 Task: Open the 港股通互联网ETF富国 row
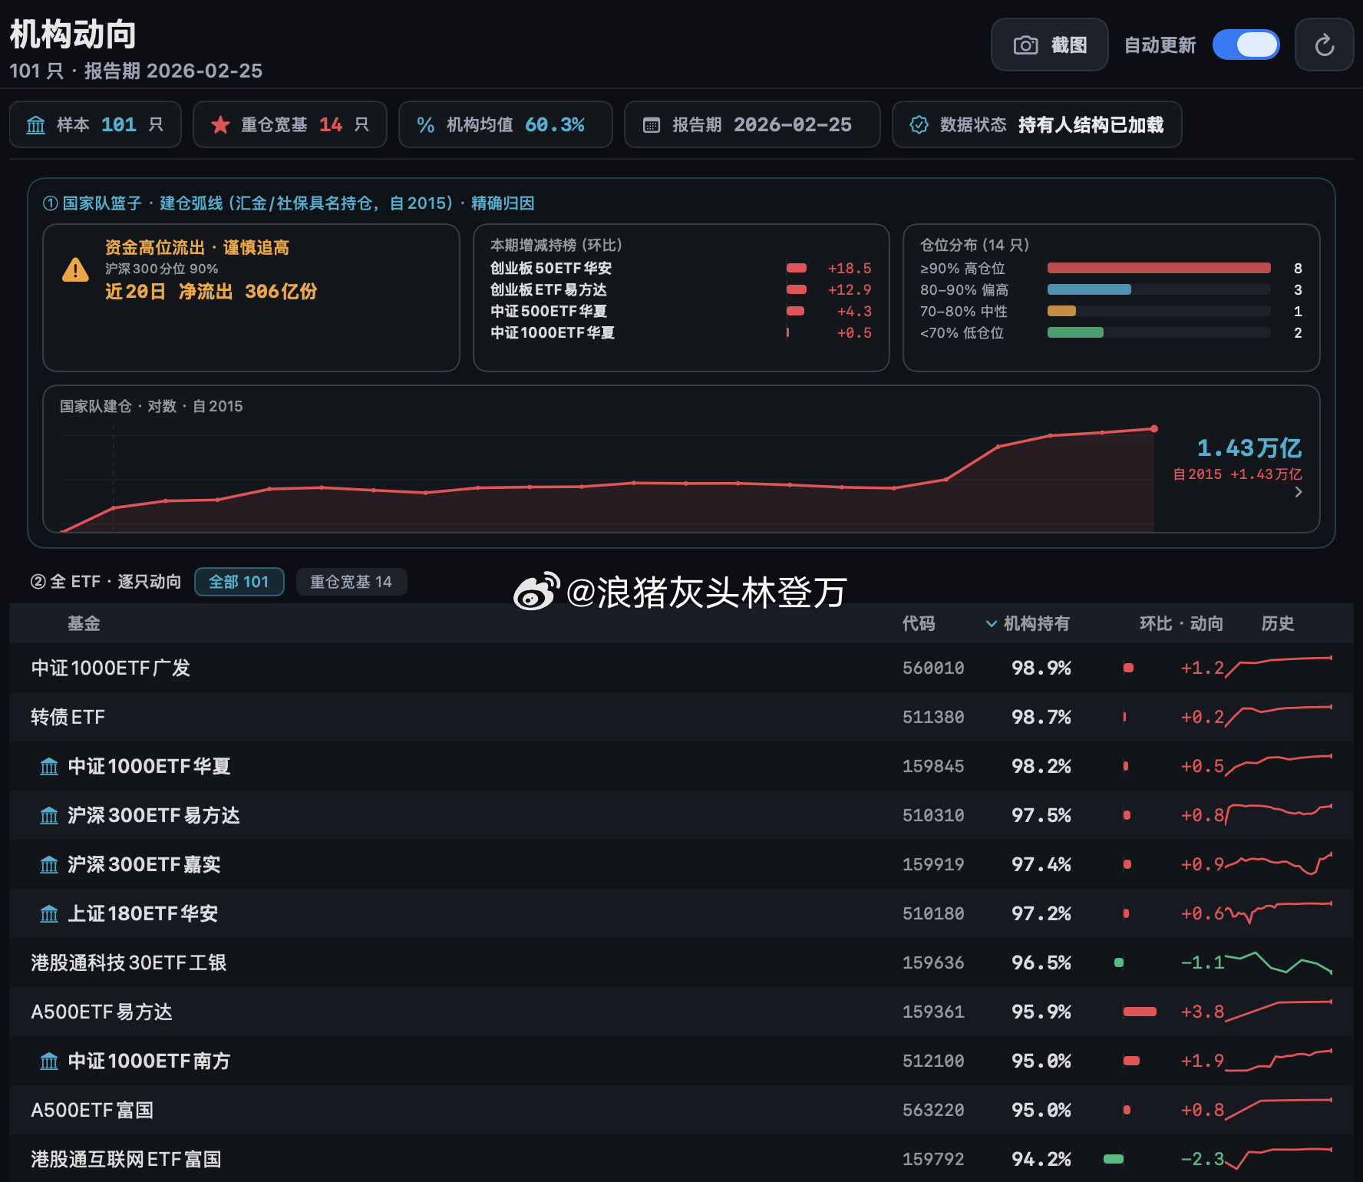(681, 1159)
